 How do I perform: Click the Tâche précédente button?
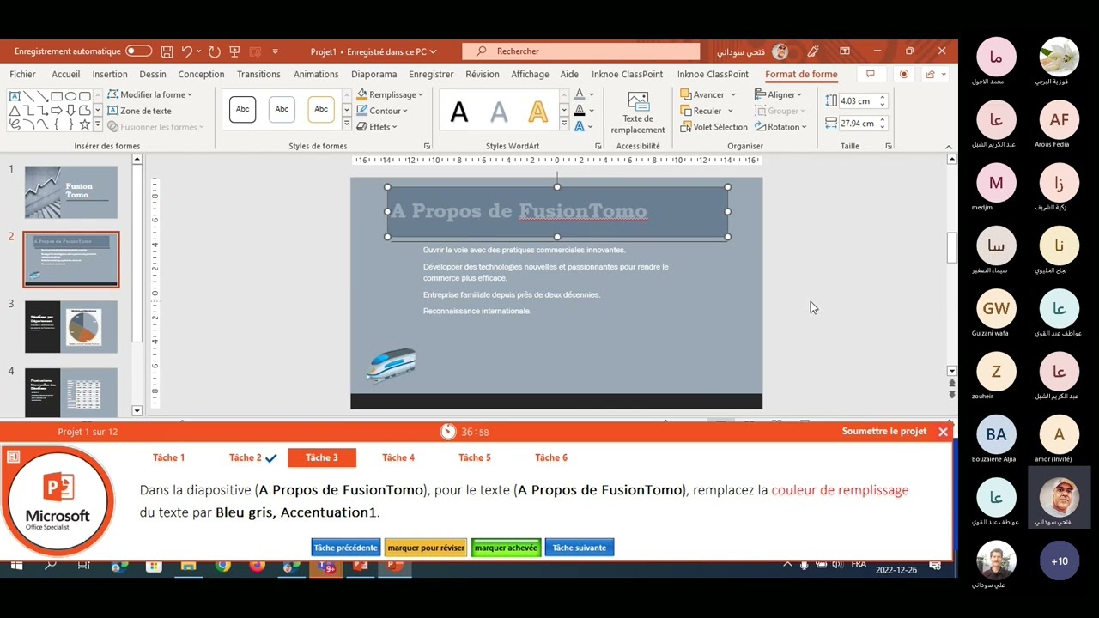(346, 548)
